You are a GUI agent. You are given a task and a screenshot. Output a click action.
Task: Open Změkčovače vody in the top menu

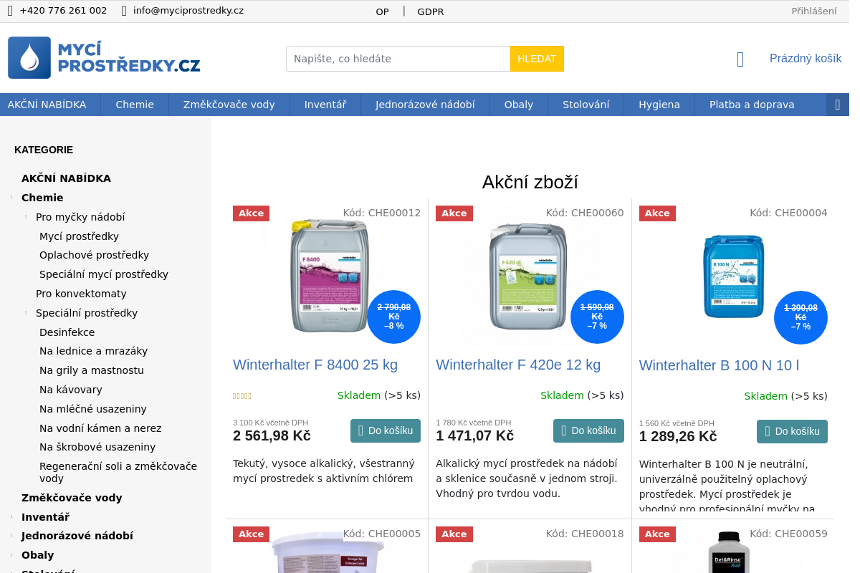[229, 105]
